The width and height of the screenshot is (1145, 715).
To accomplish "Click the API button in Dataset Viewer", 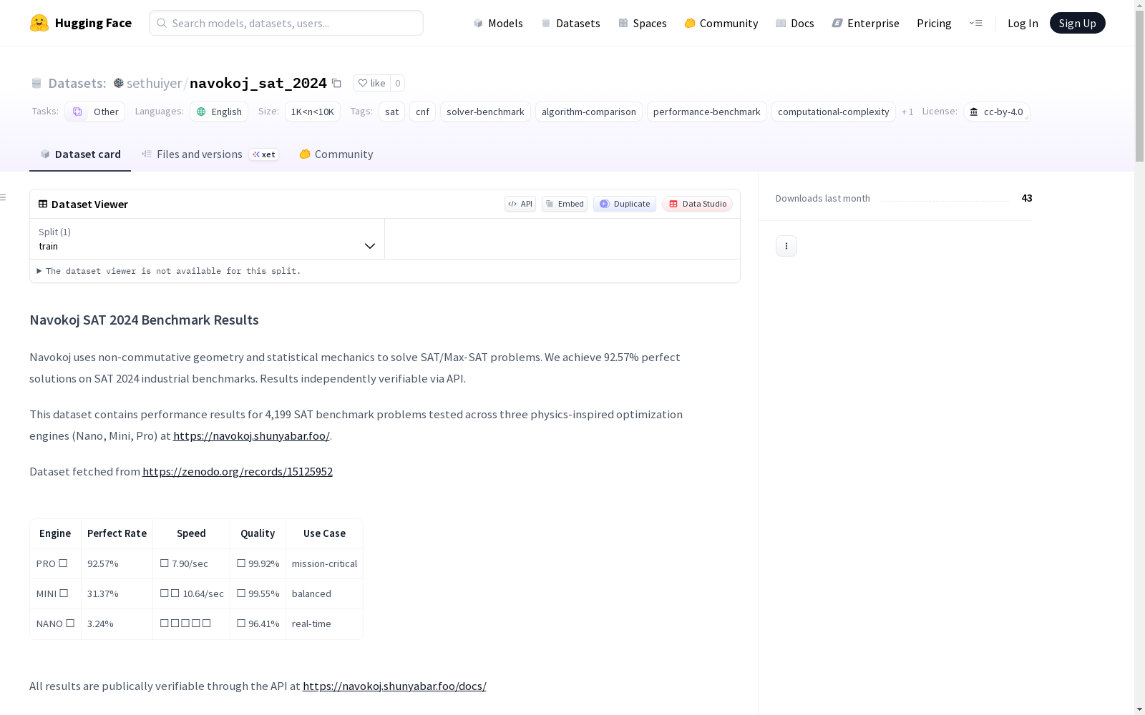I will point(520,204).
